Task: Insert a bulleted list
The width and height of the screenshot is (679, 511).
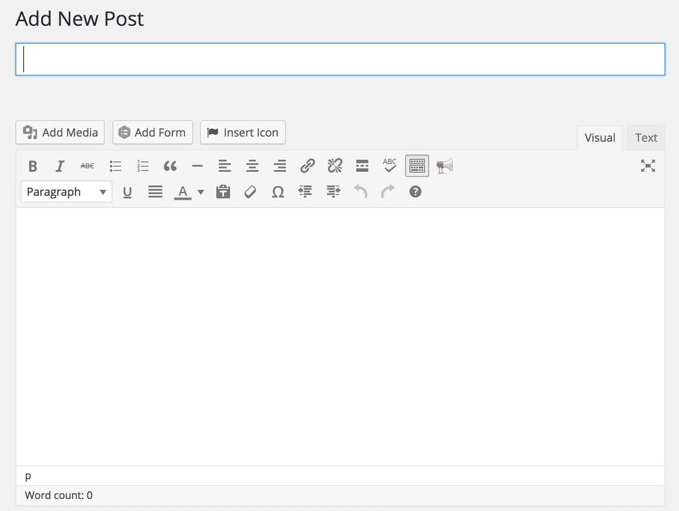Action: click(x=115, y=166)
